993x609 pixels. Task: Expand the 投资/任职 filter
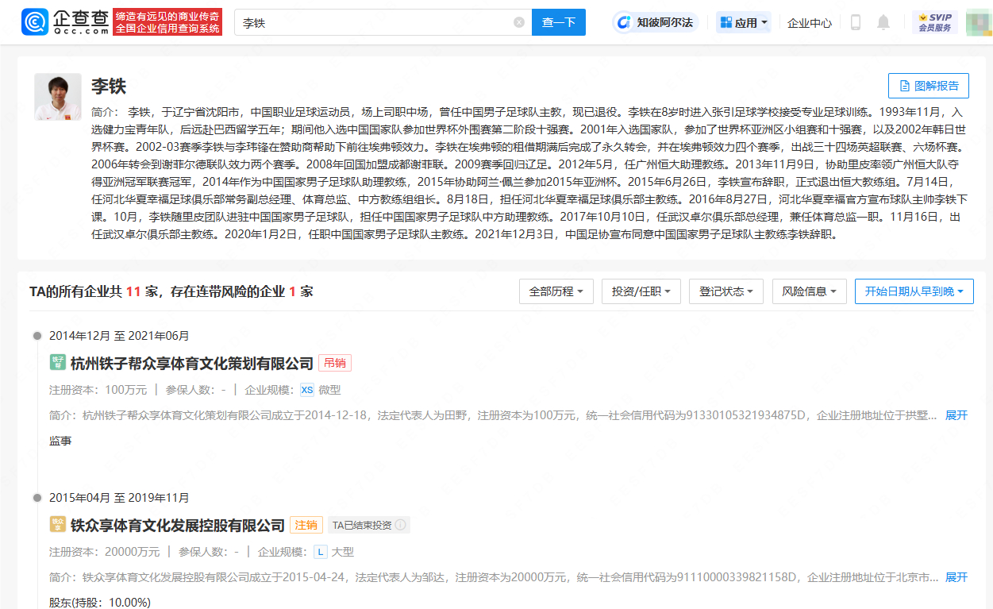(641, 291)
